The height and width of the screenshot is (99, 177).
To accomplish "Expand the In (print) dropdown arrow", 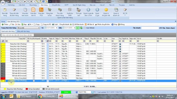I will [32, 24].
